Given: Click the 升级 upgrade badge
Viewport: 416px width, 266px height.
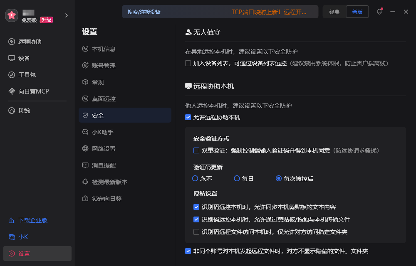Looking at the screenshot, I should [47, 20].
